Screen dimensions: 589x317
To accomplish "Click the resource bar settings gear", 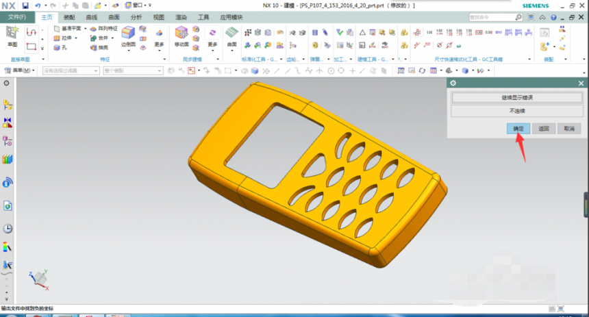I will [7, 83].
